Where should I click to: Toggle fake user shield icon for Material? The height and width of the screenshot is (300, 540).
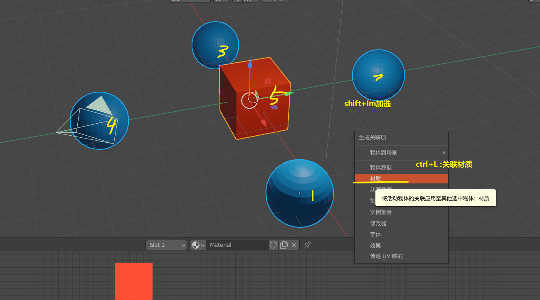tap(273, 245)
